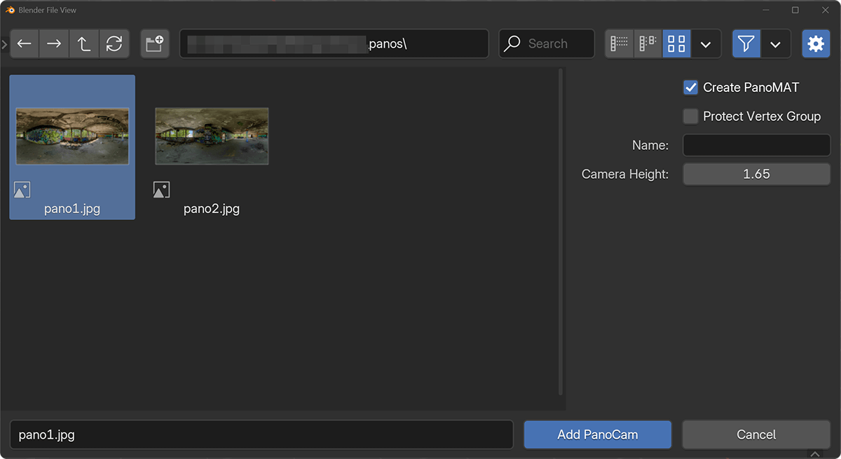
Task: Uncheck the Create PanoMAT checkbox
Action: click(x=691, y=88)
